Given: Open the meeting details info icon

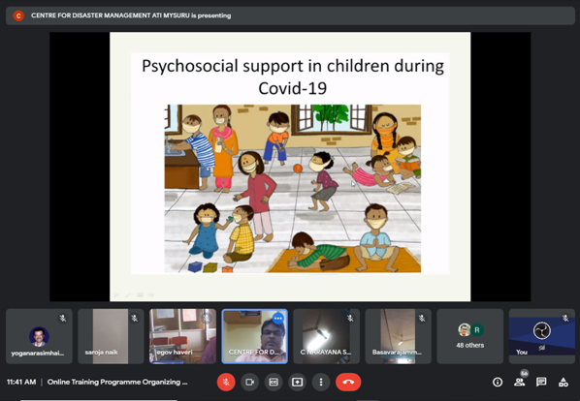Looking at the screenshot, I should coord(498,382).
